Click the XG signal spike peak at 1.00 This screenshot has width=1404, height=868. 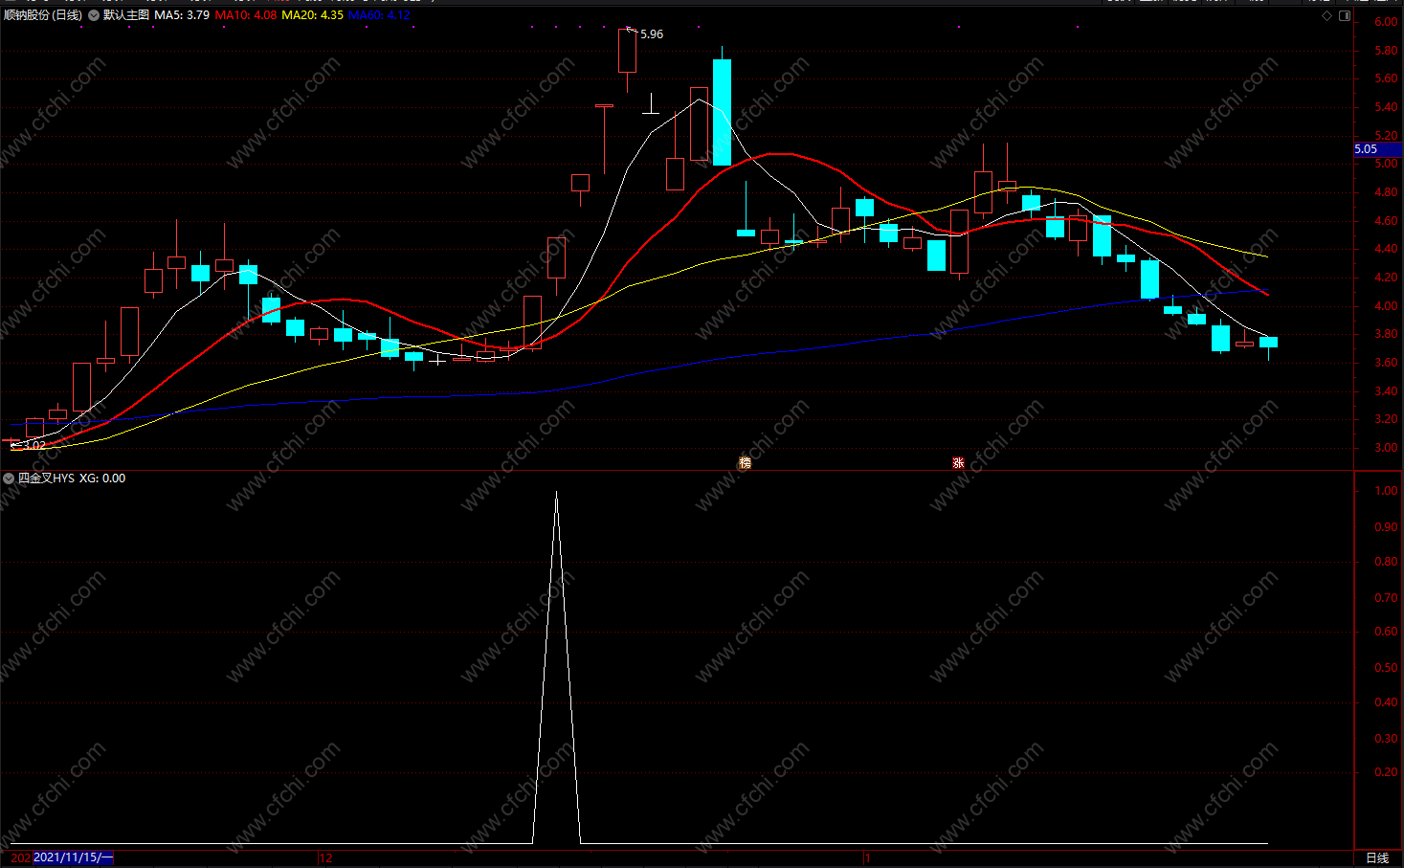(556, 494)
